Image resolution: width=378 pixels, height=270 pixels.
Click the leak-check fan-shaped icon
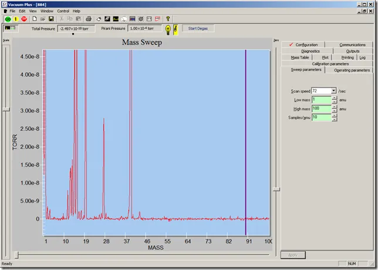point(124,19)
